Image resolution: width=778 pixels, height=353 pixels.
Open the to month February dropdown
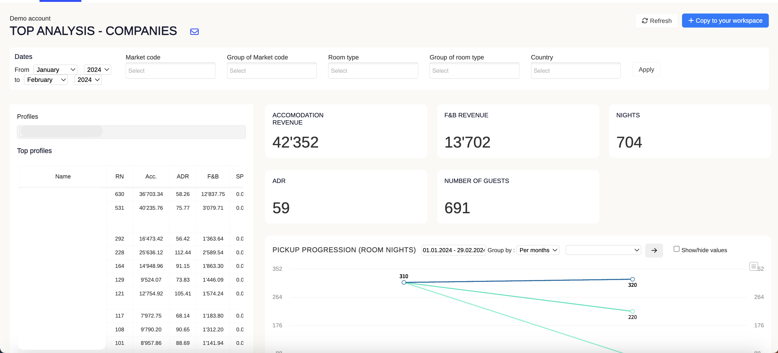point(46,80)
